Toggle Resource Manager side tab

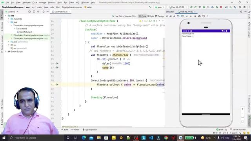pos(2,43)
